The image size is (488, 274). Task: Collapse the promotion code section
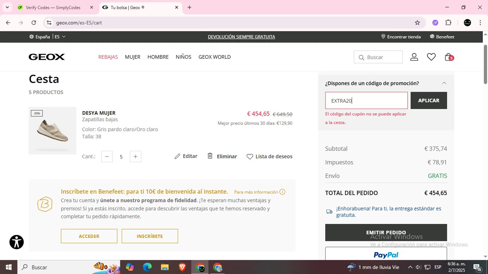point(444,83)
